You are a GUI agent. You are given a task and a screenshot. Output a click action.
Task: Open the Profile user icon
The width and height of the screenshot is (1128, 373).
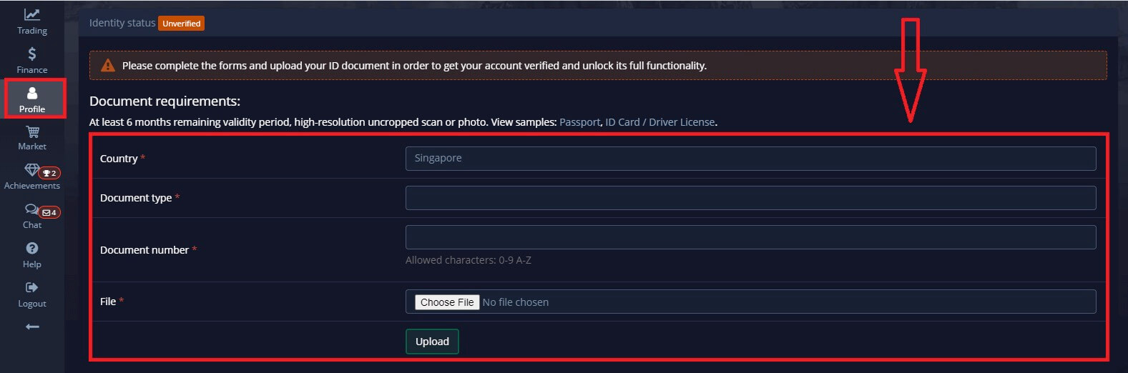coord(32,94)
